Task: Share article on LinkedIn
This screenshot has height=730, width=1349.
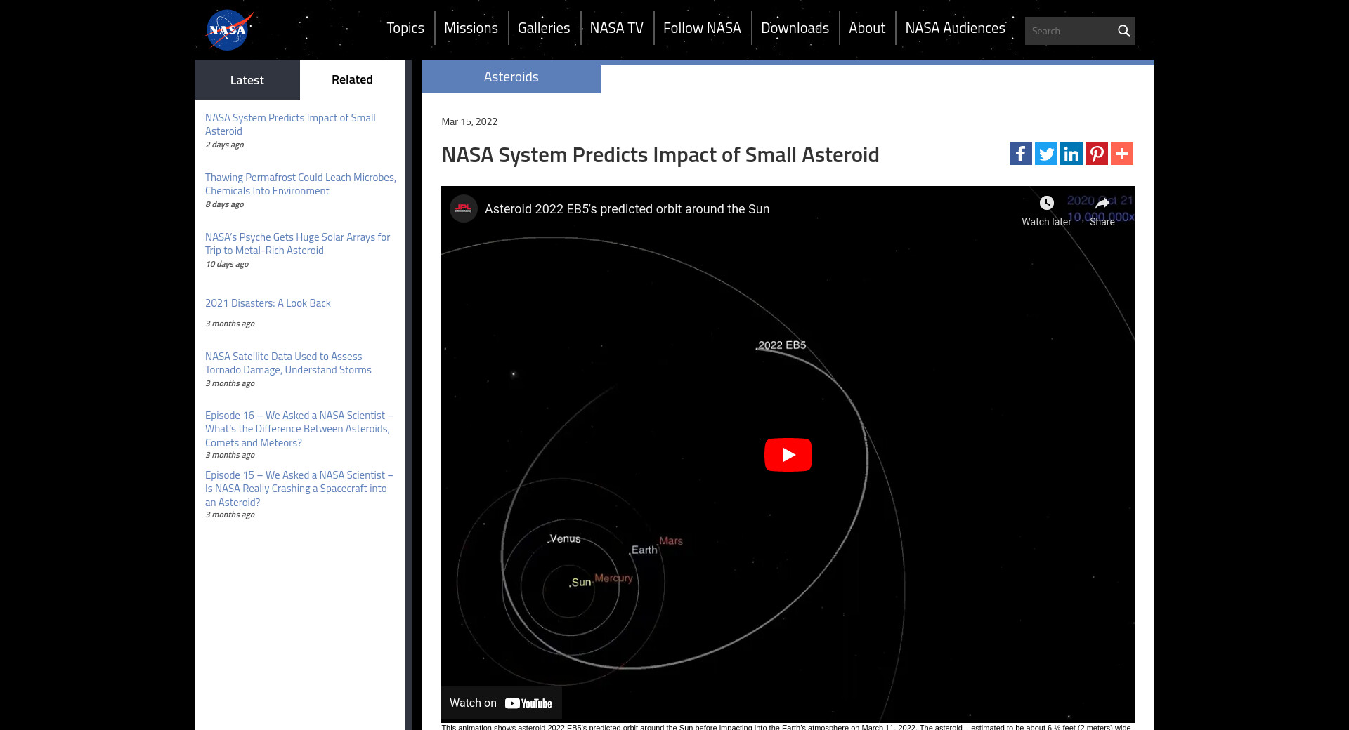Action: click(x=1071, y=154)
